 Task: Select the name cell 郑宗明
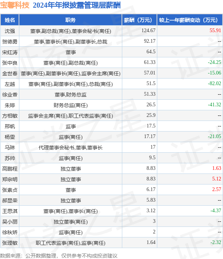click(10, 179)
